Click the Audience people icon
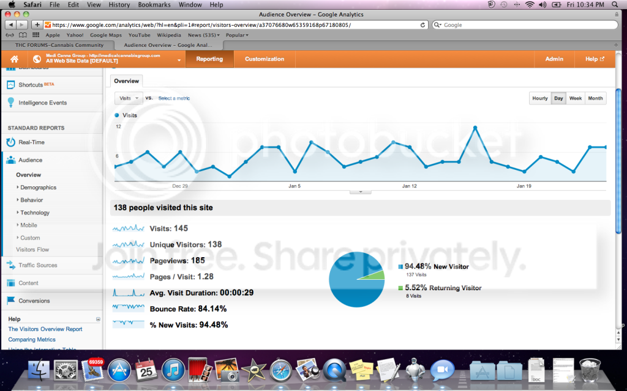Viewport: 627px width, 391px height. [x=11, y=160]
